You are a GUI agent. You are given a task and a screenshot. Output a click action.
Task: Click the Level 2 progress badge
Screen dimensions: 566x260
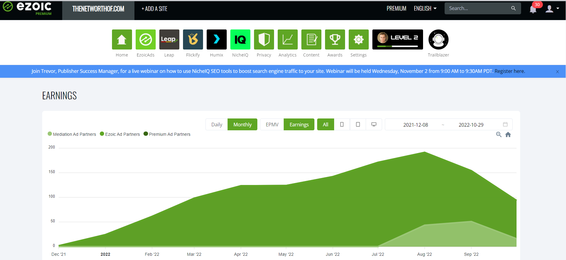coord(398,39)
